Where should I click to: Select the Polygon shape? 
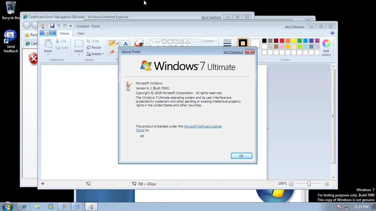pos(182,41)
